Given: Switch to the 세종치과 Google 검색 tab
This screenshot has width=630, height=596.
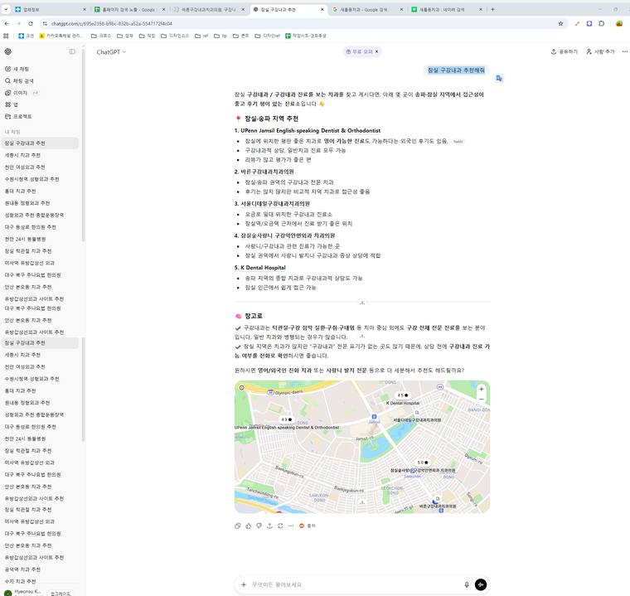Looking at the screenshot, I should 367,9.
